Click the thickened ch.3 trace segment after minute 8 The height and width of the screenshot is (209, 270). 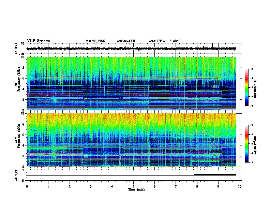[x=215, y=175]
